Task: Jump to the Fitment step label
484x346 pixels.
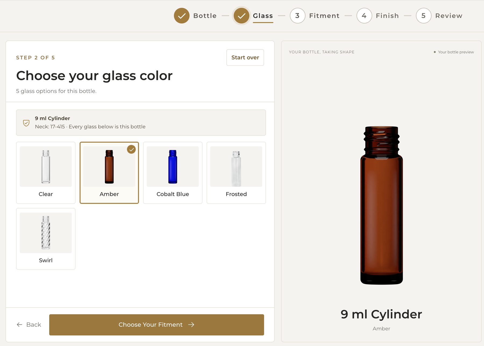Action: (324, 16)
